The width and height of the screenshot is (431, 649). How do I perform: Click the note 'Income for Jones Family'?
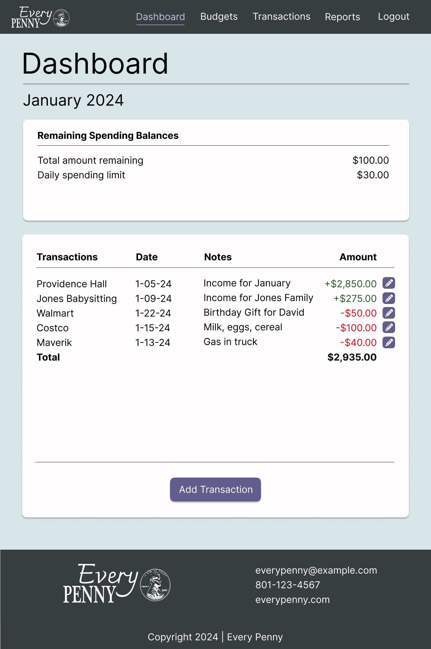(258, 298)
